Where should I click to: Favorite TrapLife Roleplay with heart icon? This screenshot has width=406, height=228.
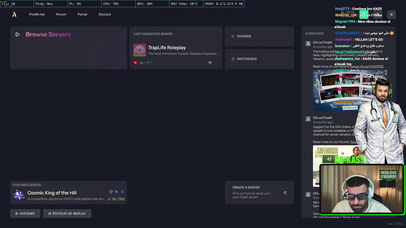(210, 63)
